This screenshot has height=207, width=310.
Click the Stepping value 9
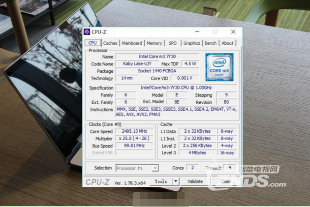tap(226, 95)
